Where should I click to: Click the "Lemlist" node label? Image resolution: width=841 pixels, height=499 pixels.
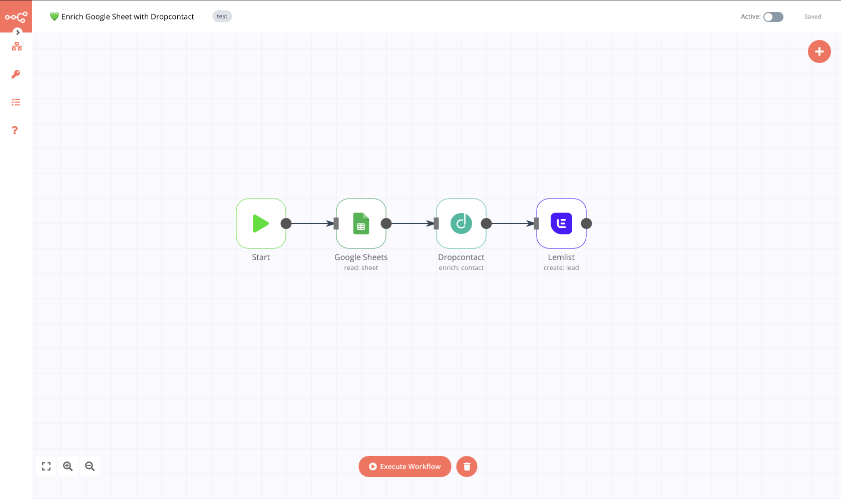click(x=561, y=257)
